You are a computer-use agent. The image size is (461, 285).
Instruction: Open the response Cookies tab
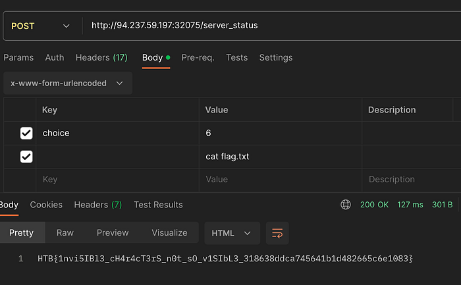[46, 205]
